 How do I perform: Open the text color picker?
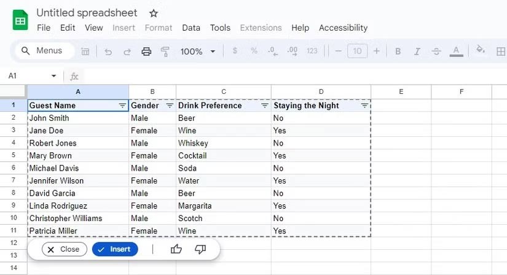tap(455, 52)
